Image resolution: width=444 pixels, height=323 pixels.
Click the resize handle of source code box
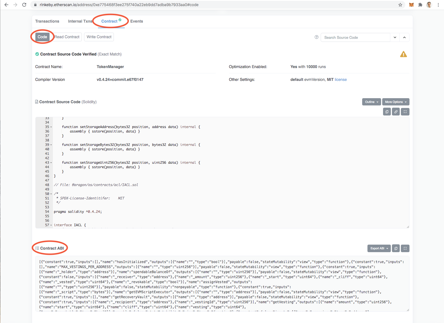[x=408, y=227]
